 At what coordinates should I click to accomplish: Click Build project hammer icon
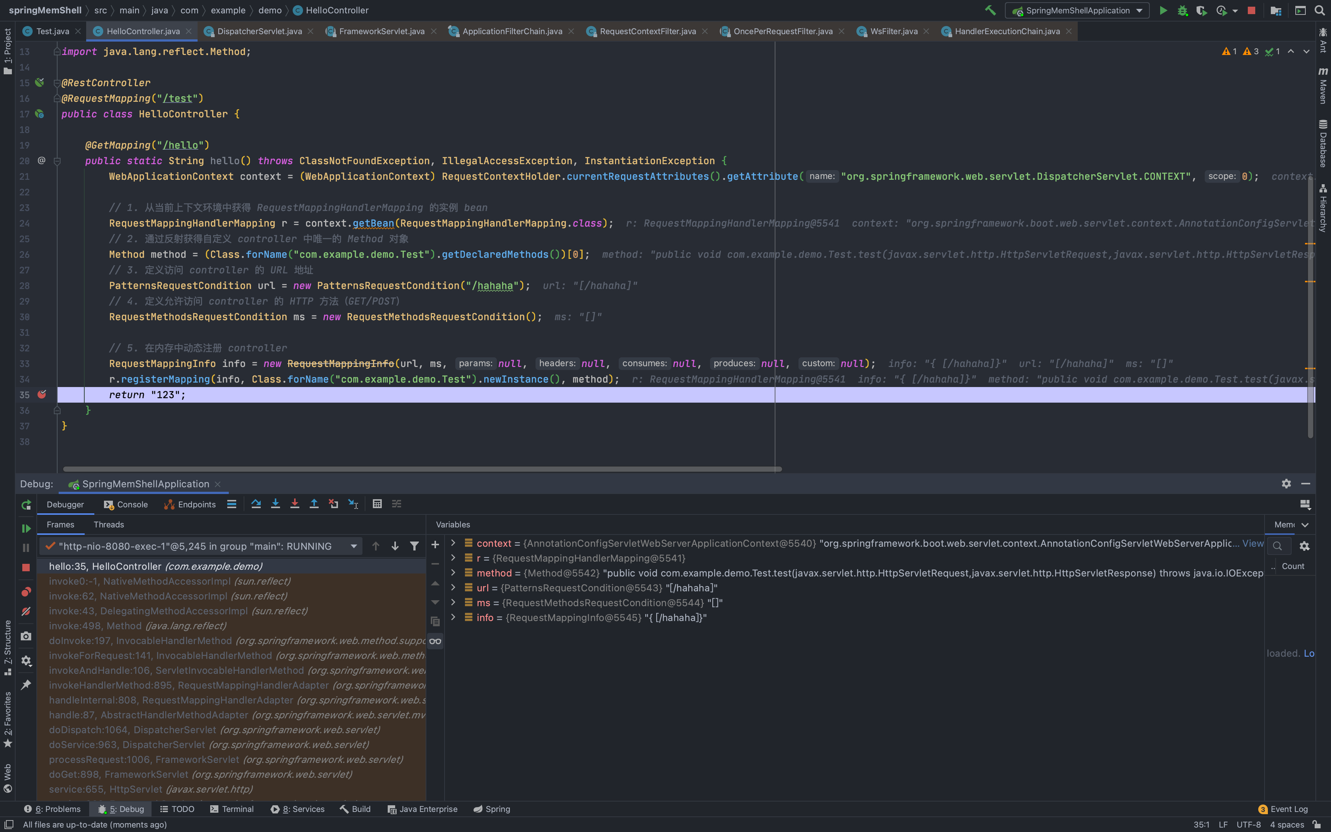[x=990, y=10]
